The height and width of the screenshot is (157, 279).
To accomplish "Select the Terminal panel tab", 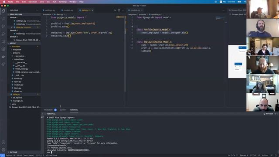I will 74,110.
